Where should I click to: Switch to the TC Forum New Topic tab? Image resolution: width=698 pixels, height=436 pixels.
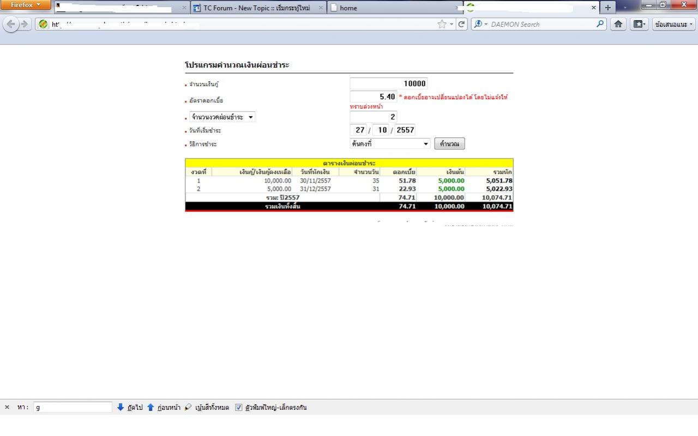(259, 8)
